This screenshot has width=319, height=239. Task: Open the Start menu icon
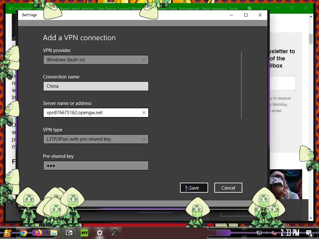(x=7, y=233)
